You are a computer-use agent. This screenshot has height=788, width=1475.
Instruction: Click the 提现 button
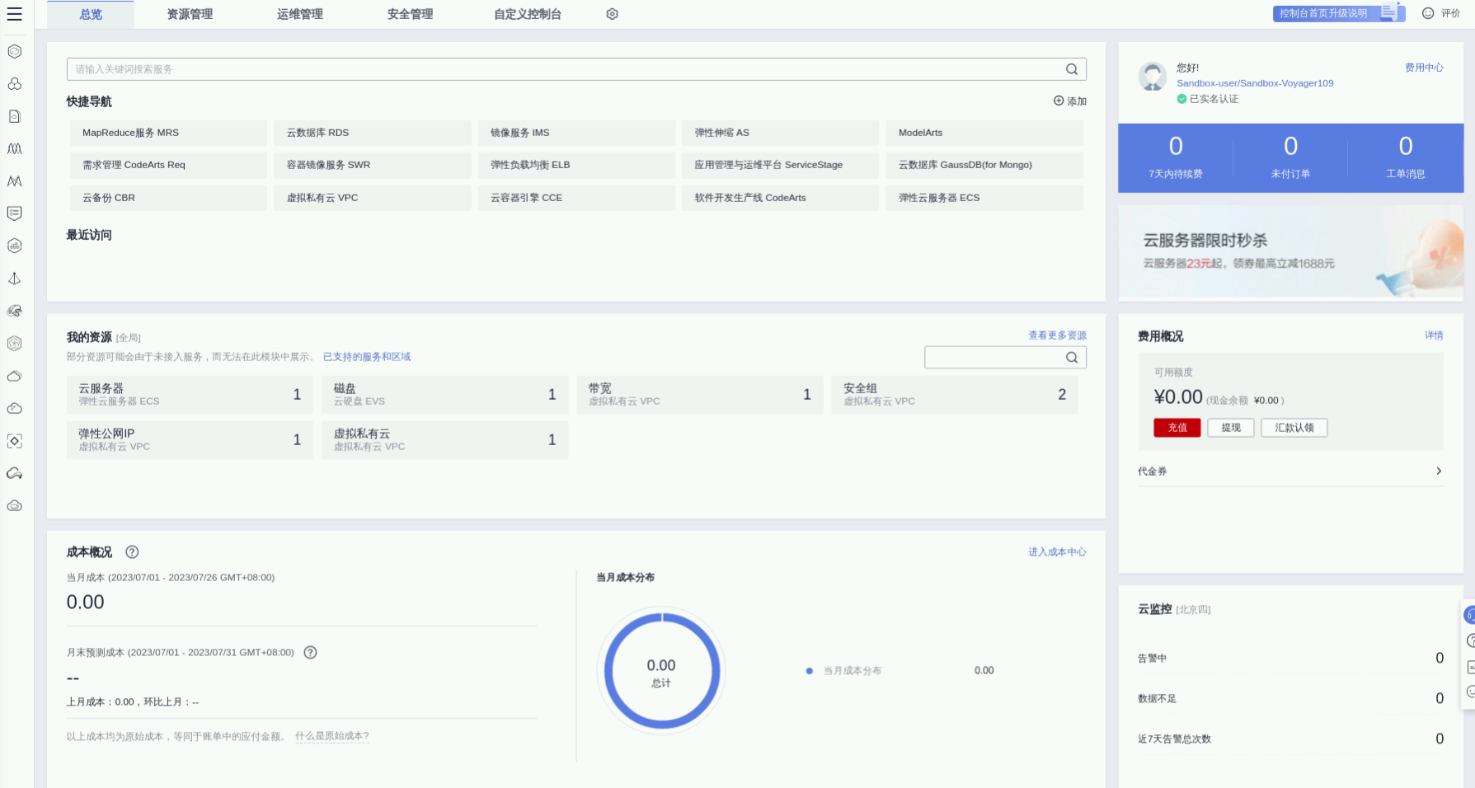[x=1231, y=428]
